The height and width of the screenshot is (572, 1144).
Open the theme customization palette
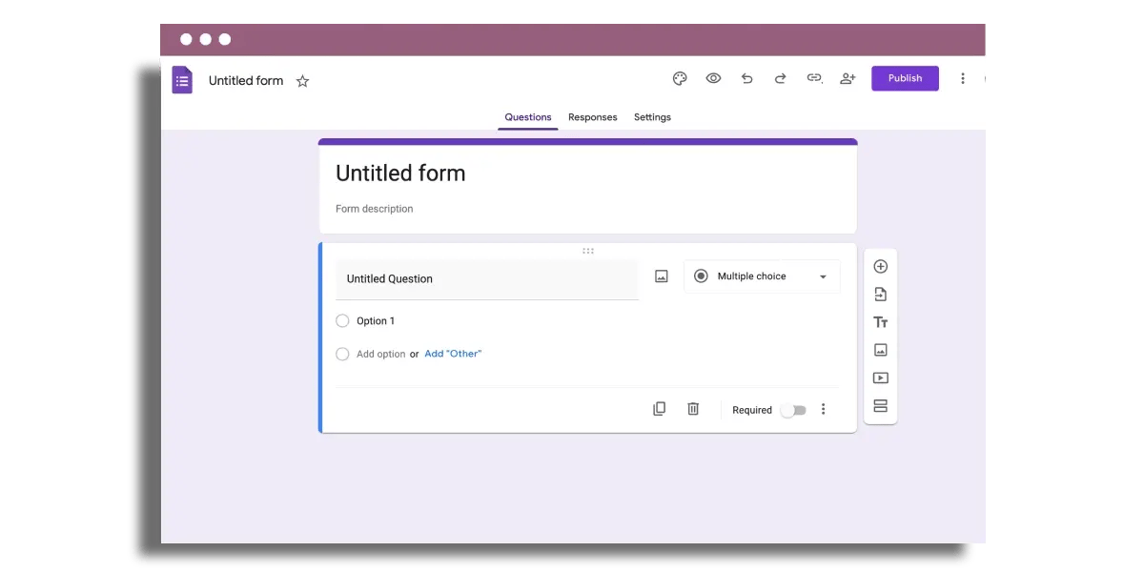pyautogui.click(x=679, y=78)
